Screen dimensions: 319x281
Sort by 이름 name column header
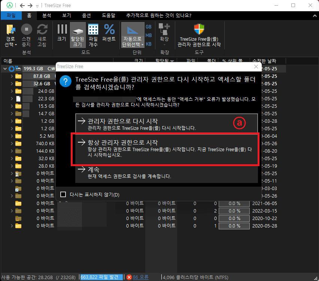coord(8,61)
